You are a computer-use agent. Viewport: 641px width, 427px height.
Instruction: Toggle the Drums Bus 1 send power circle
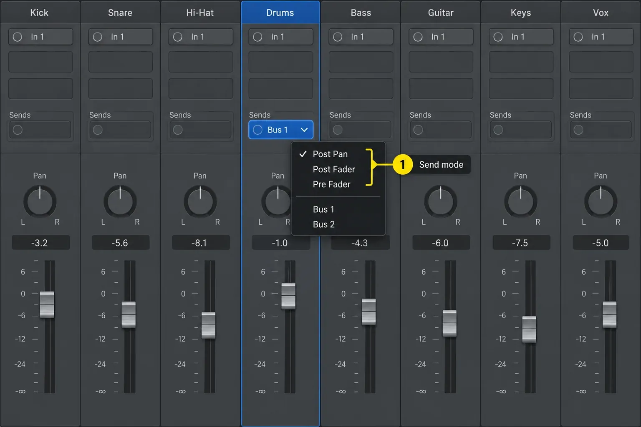(258, 130)
